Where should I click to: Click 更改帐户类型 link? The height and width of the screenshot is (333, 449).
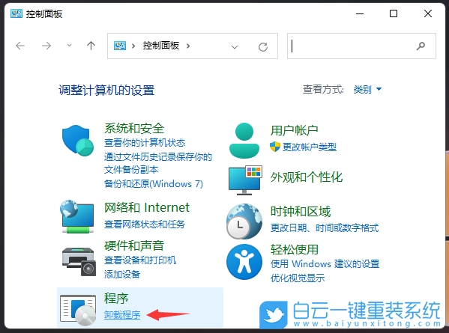tap(310, 147)
